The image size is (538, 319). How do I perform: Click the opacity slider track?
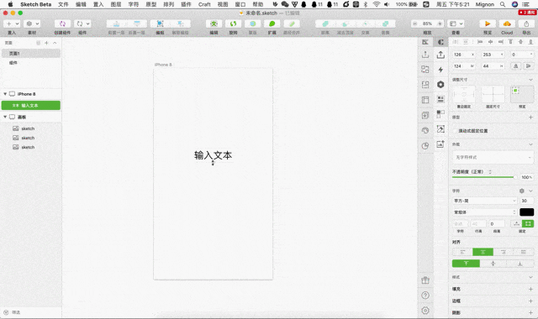(x=485, y=177)
